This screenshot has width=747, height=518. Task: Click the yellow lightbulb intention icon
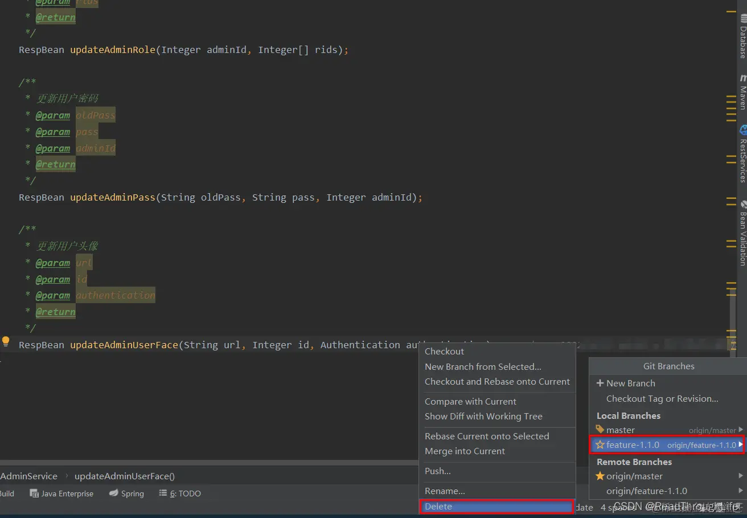[6, 342]
